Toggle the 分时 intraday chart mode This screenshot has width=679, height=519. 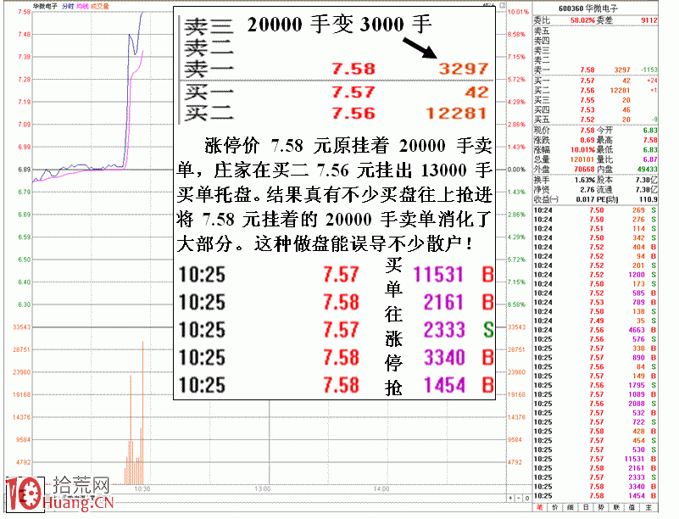coord(68,6)
